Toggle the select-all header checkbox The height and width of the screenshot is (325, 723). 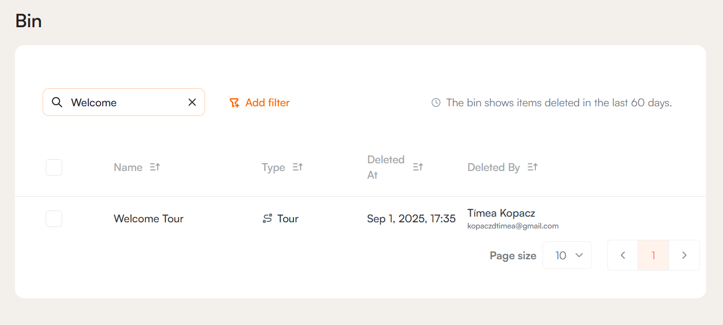click(54, 167)
